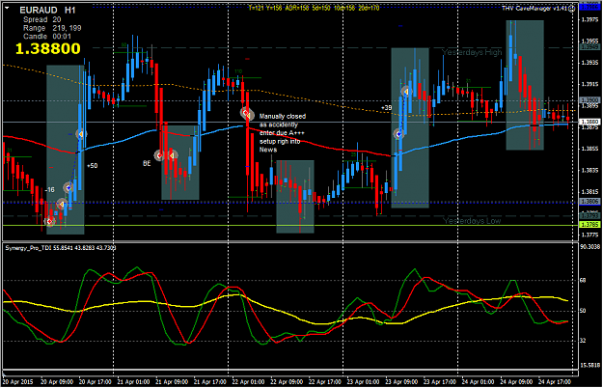
Task: Click the 1.3949 yesterday high price tag
Action: (589, 47)
